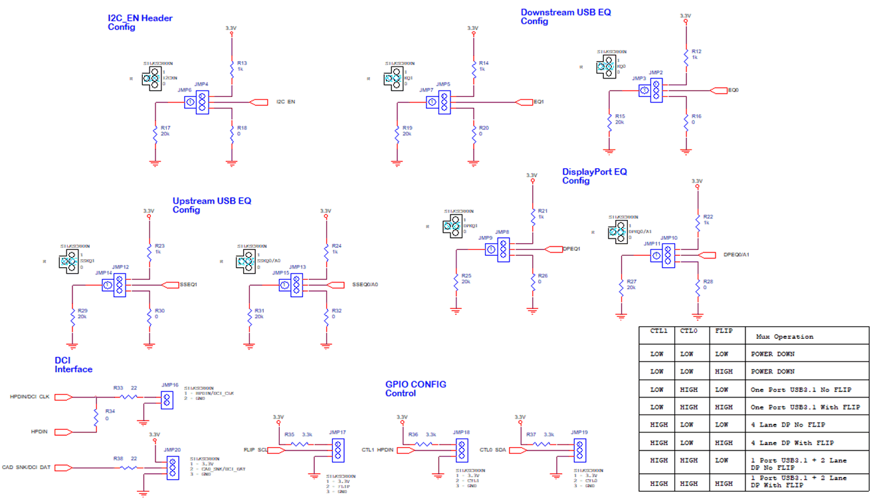Select the JMP12 header component

click(120, 285)
